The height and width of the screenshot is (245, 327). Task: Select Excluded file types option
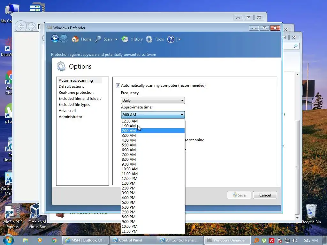[74, 104]
